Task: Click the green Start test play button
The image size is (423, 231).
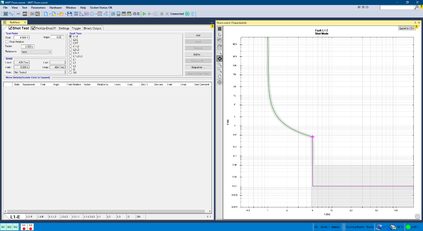Action: pyautogui.click(x=144, y=14)
